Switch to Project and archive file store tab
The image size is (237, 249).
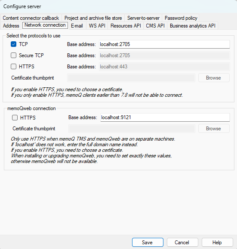pos(93,18)
